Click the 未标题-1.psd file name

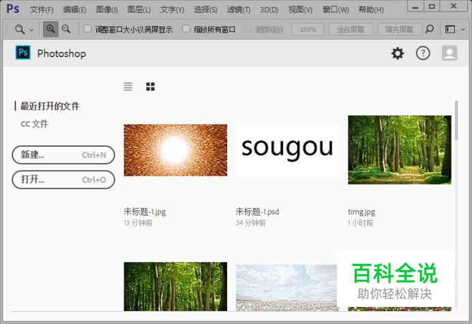pos(257,211)
